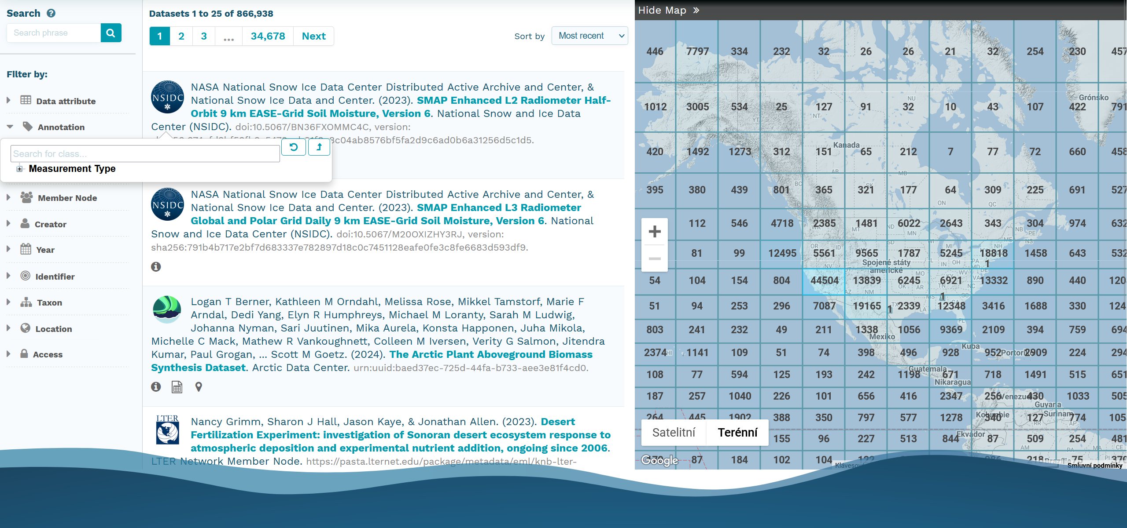The image size is (1127, 528).
Task: Expand the Identifier filter
Action: click(x=8, y=276)
